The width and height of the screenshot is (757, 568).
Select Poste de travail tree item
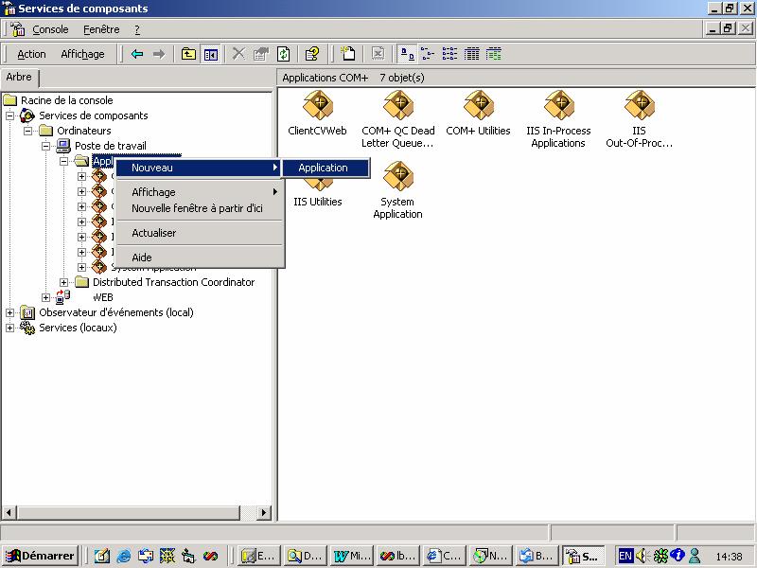click(111, 146)
